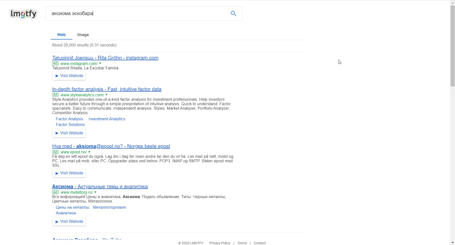Image resolution: width=455 pixels, height=245 pixels.
Task: Click the © 2020 LMGTFY footer text
Action: pyautogui.click(x=191, y=243)
